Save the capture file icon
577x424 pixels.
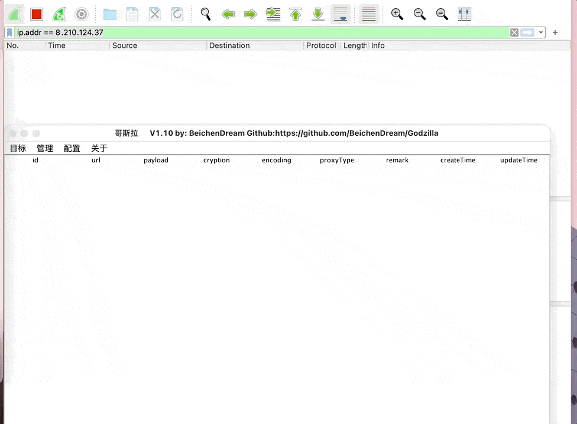[132, 14]
